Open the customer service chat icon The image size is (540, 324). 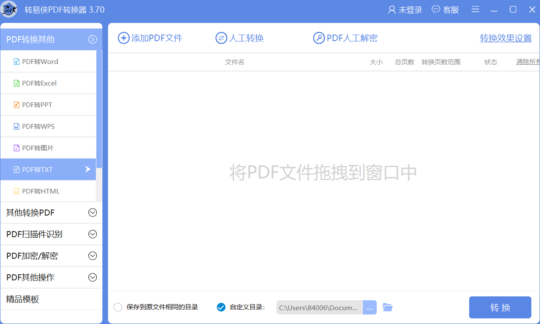point(436,10)
